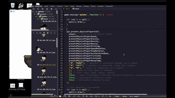Collapse the gdfhdsfsd project root
The height and width of the screenshot is (98, 175).
coord(33,12)
